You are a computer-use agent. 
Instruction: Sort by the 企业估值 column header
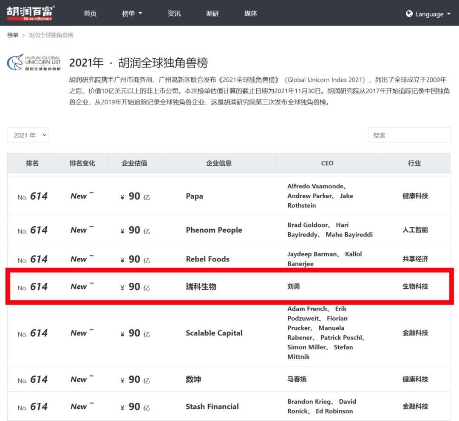click(134, 163)
